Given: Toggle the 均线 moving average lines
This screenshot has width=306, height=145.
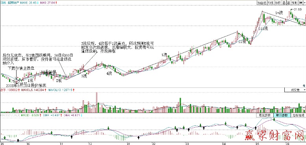Looking at the screenshot, I should pyautogui.click(x=271, y=3).
